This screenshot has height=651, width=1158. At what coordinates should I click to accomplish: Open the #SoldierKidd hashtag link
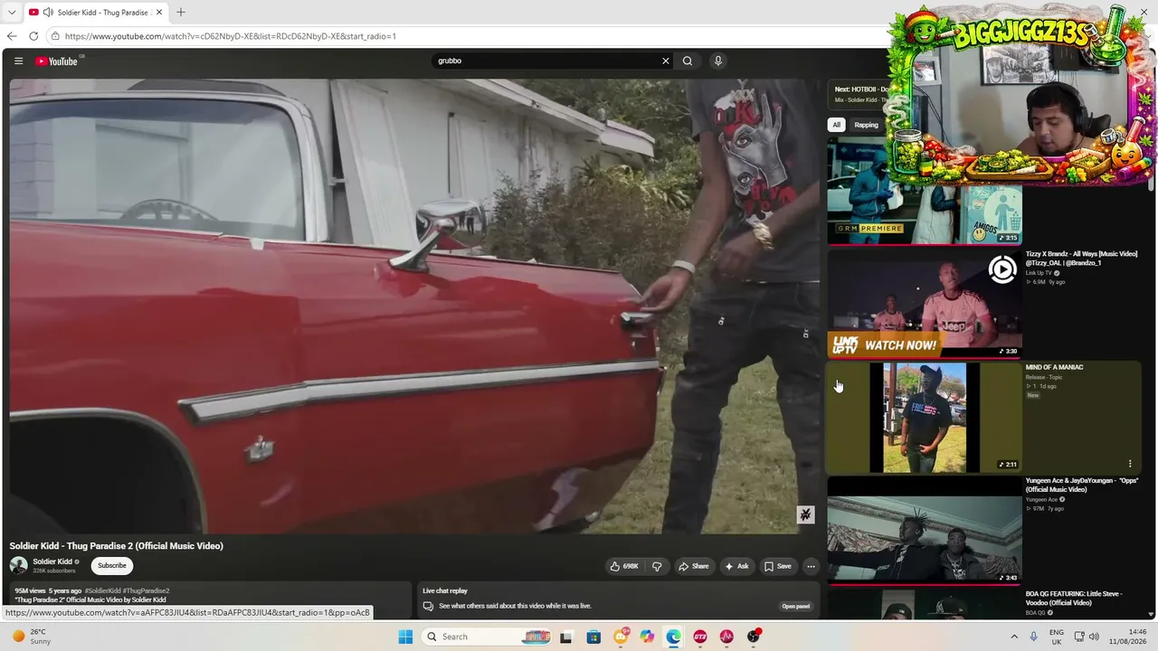pos(102,590)
